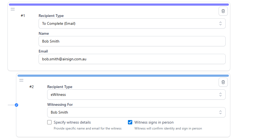The height and width of the screenshot is (140, 268).
Task: Uncheck Witness signs in person
Action: point(130,122)
